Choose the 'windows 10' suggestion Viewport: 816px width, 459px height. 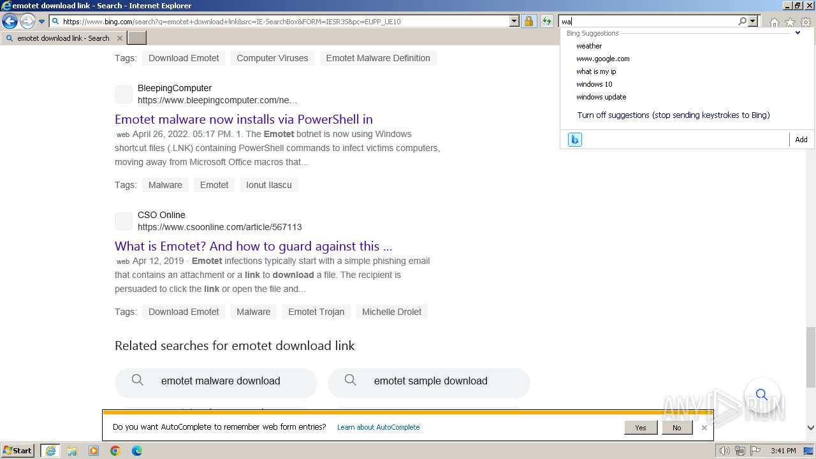pos(594,84)
